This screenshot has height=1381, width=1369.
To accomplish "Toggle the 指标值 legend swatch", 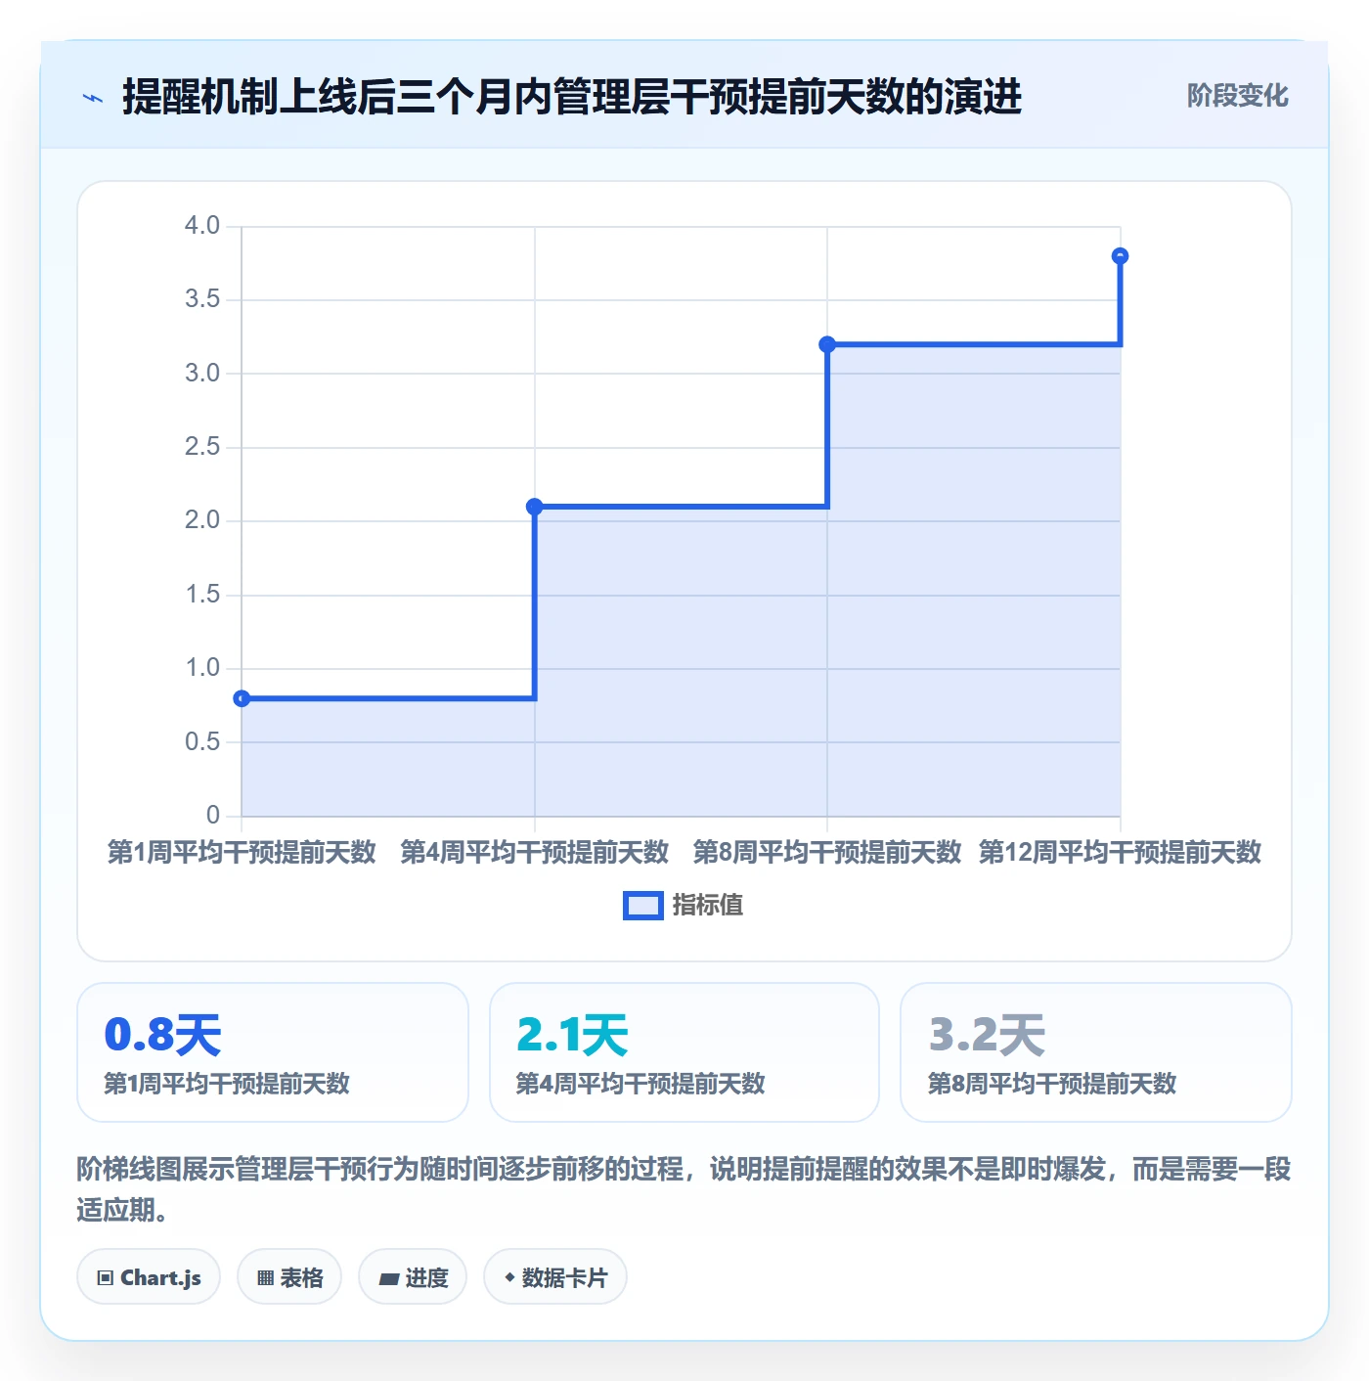I will [643, 906].
